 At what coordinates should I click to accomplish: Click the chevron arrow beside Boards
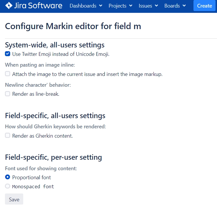[x=184, y=6]
